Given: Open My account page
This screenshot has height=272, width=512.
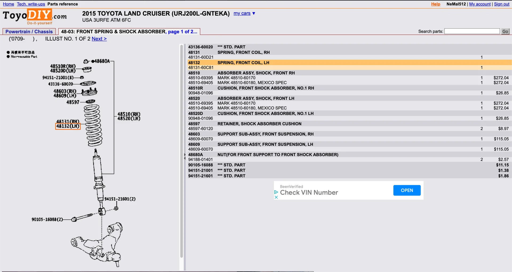Looking at the screenshot, I should point(480,4).
